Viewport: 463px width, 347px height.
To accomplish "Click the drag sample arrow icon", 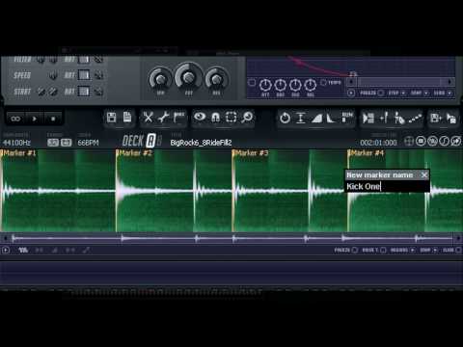I will [x=451, y=119].
